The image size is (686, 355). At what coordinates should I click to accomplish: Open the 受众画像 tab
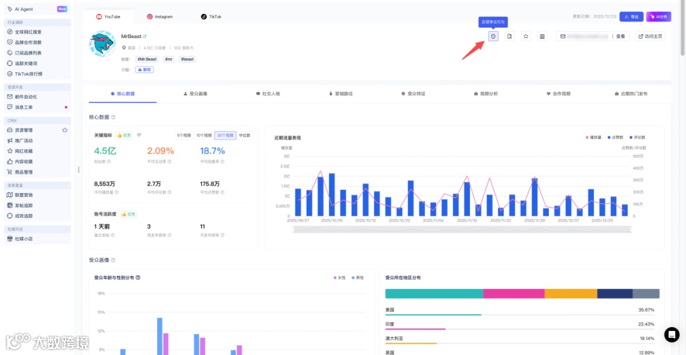tap(195, 93)
